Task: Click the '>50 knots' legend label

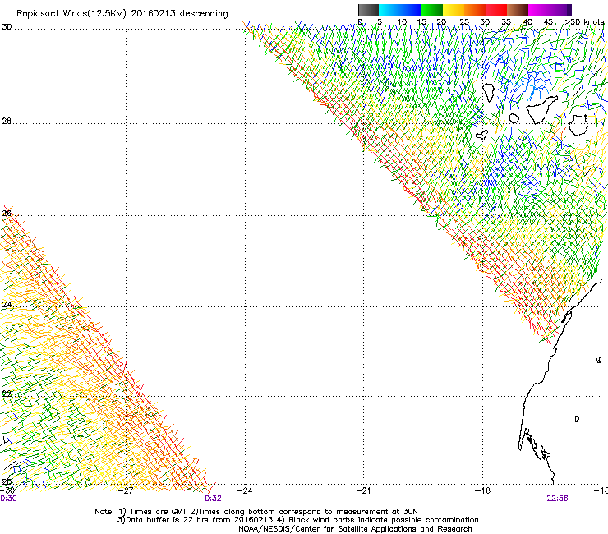Action: tap(584, 22)
